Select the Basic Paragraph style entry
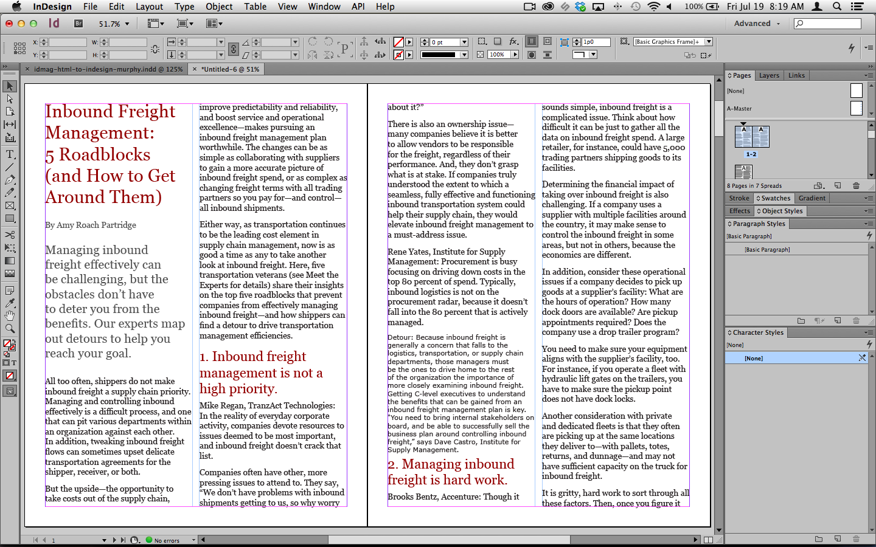Image resolution: width=876 pixels, height=547 pixels. tap(767, 250)
